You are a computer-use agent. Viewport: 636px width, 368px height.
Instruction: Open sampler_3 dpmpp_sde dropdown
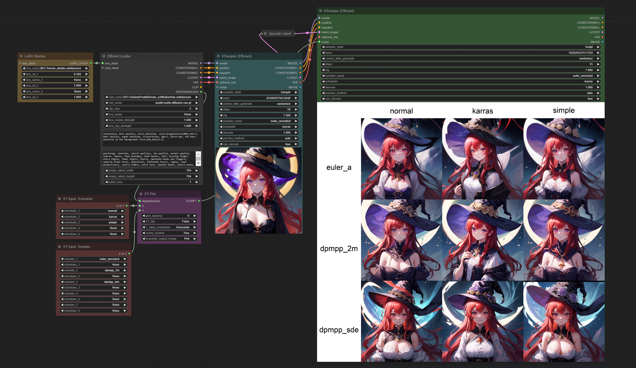pyautogui.click(x=94, y=282)
